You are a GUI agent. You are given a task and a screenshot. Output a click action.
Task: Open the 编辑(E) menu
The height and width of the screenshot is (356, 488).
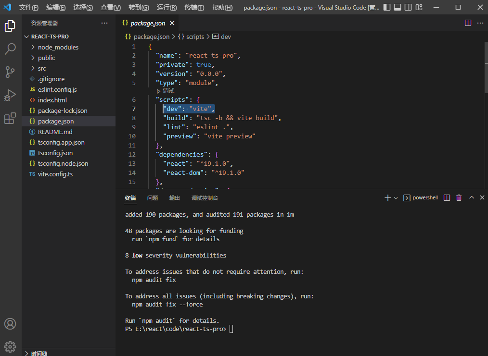point(56,8)
